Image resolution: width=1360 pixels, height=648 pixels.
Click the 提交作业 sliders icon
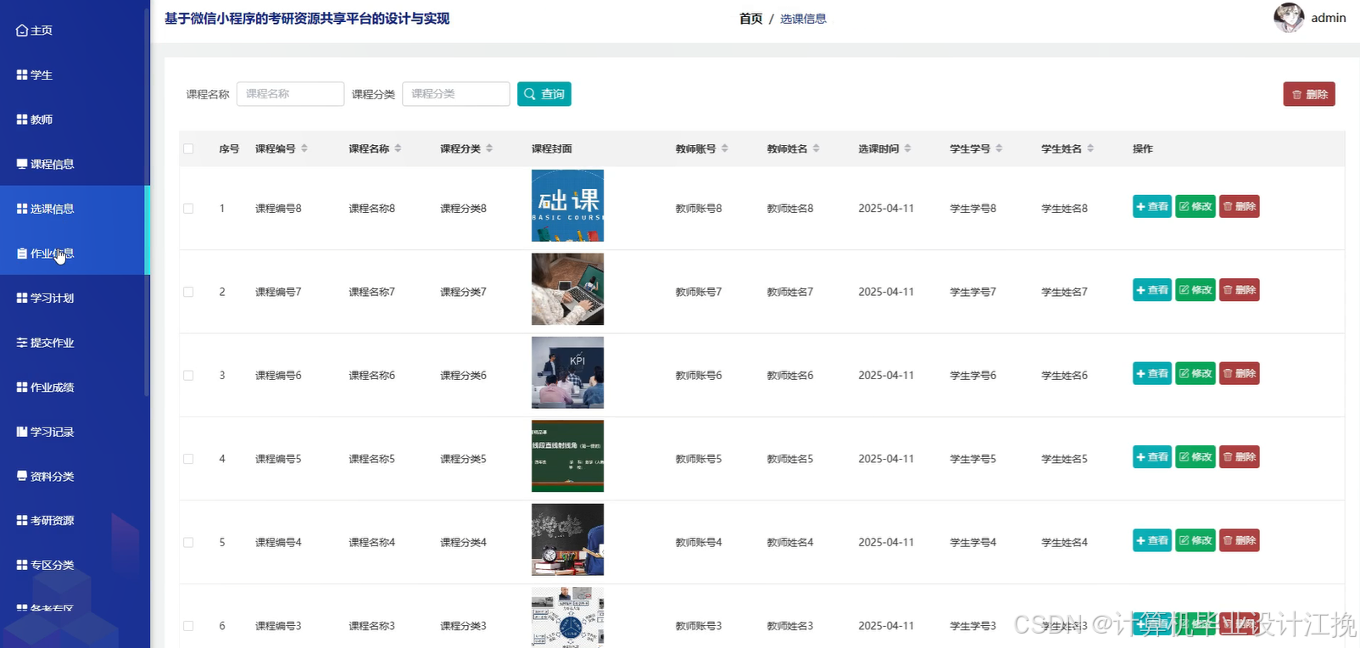[22, 343]
